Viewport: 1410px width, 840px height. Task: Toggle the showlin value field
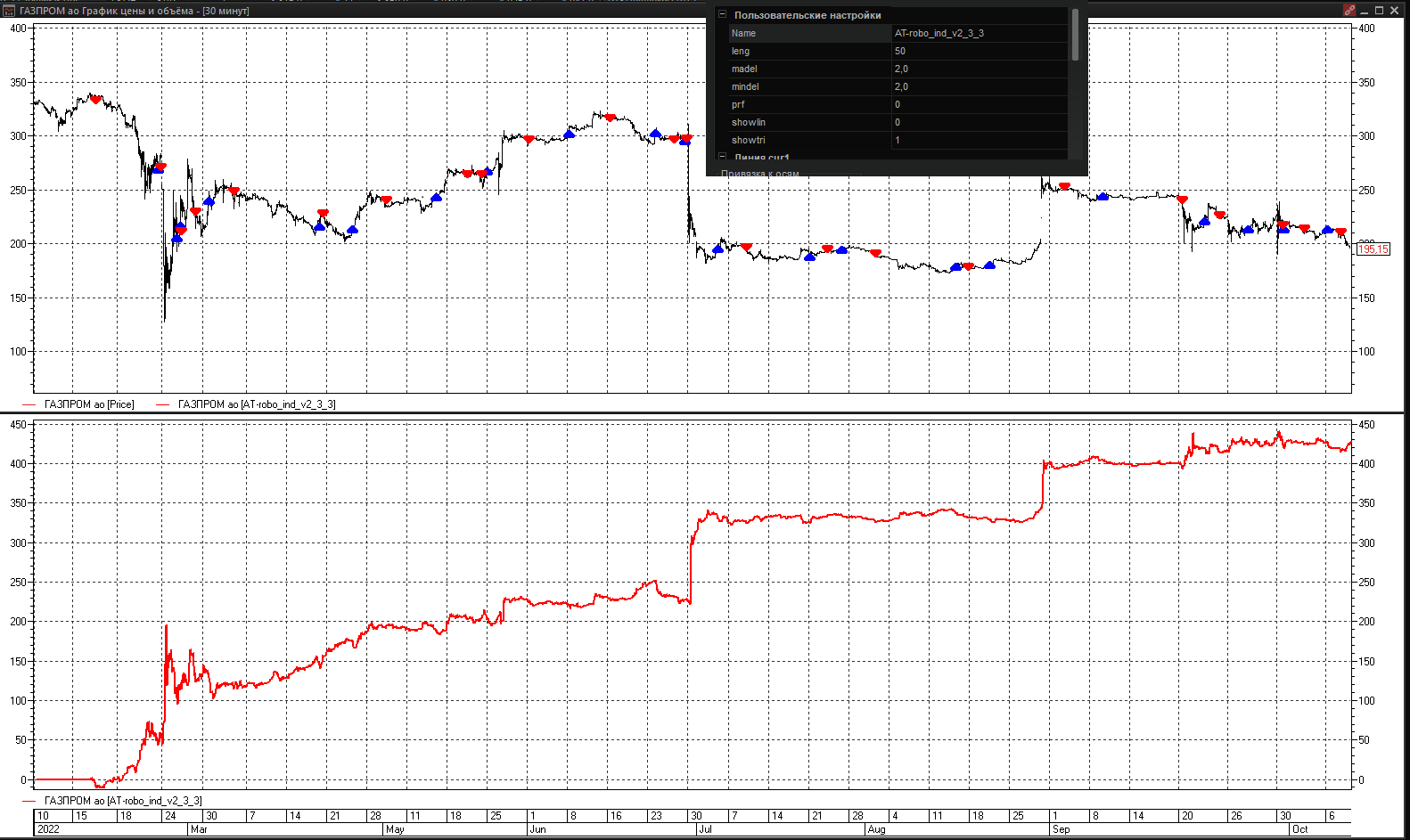pyautogui.click(x=979, y=122)
